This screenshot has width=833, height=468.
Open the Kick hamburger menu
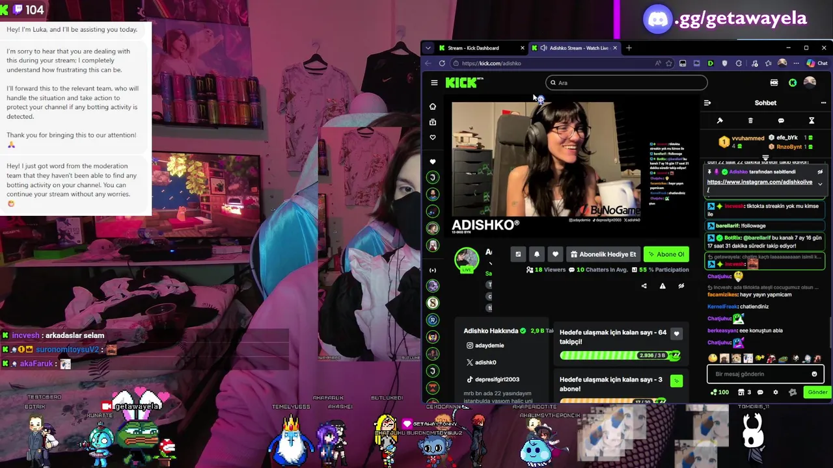point(434,83)
